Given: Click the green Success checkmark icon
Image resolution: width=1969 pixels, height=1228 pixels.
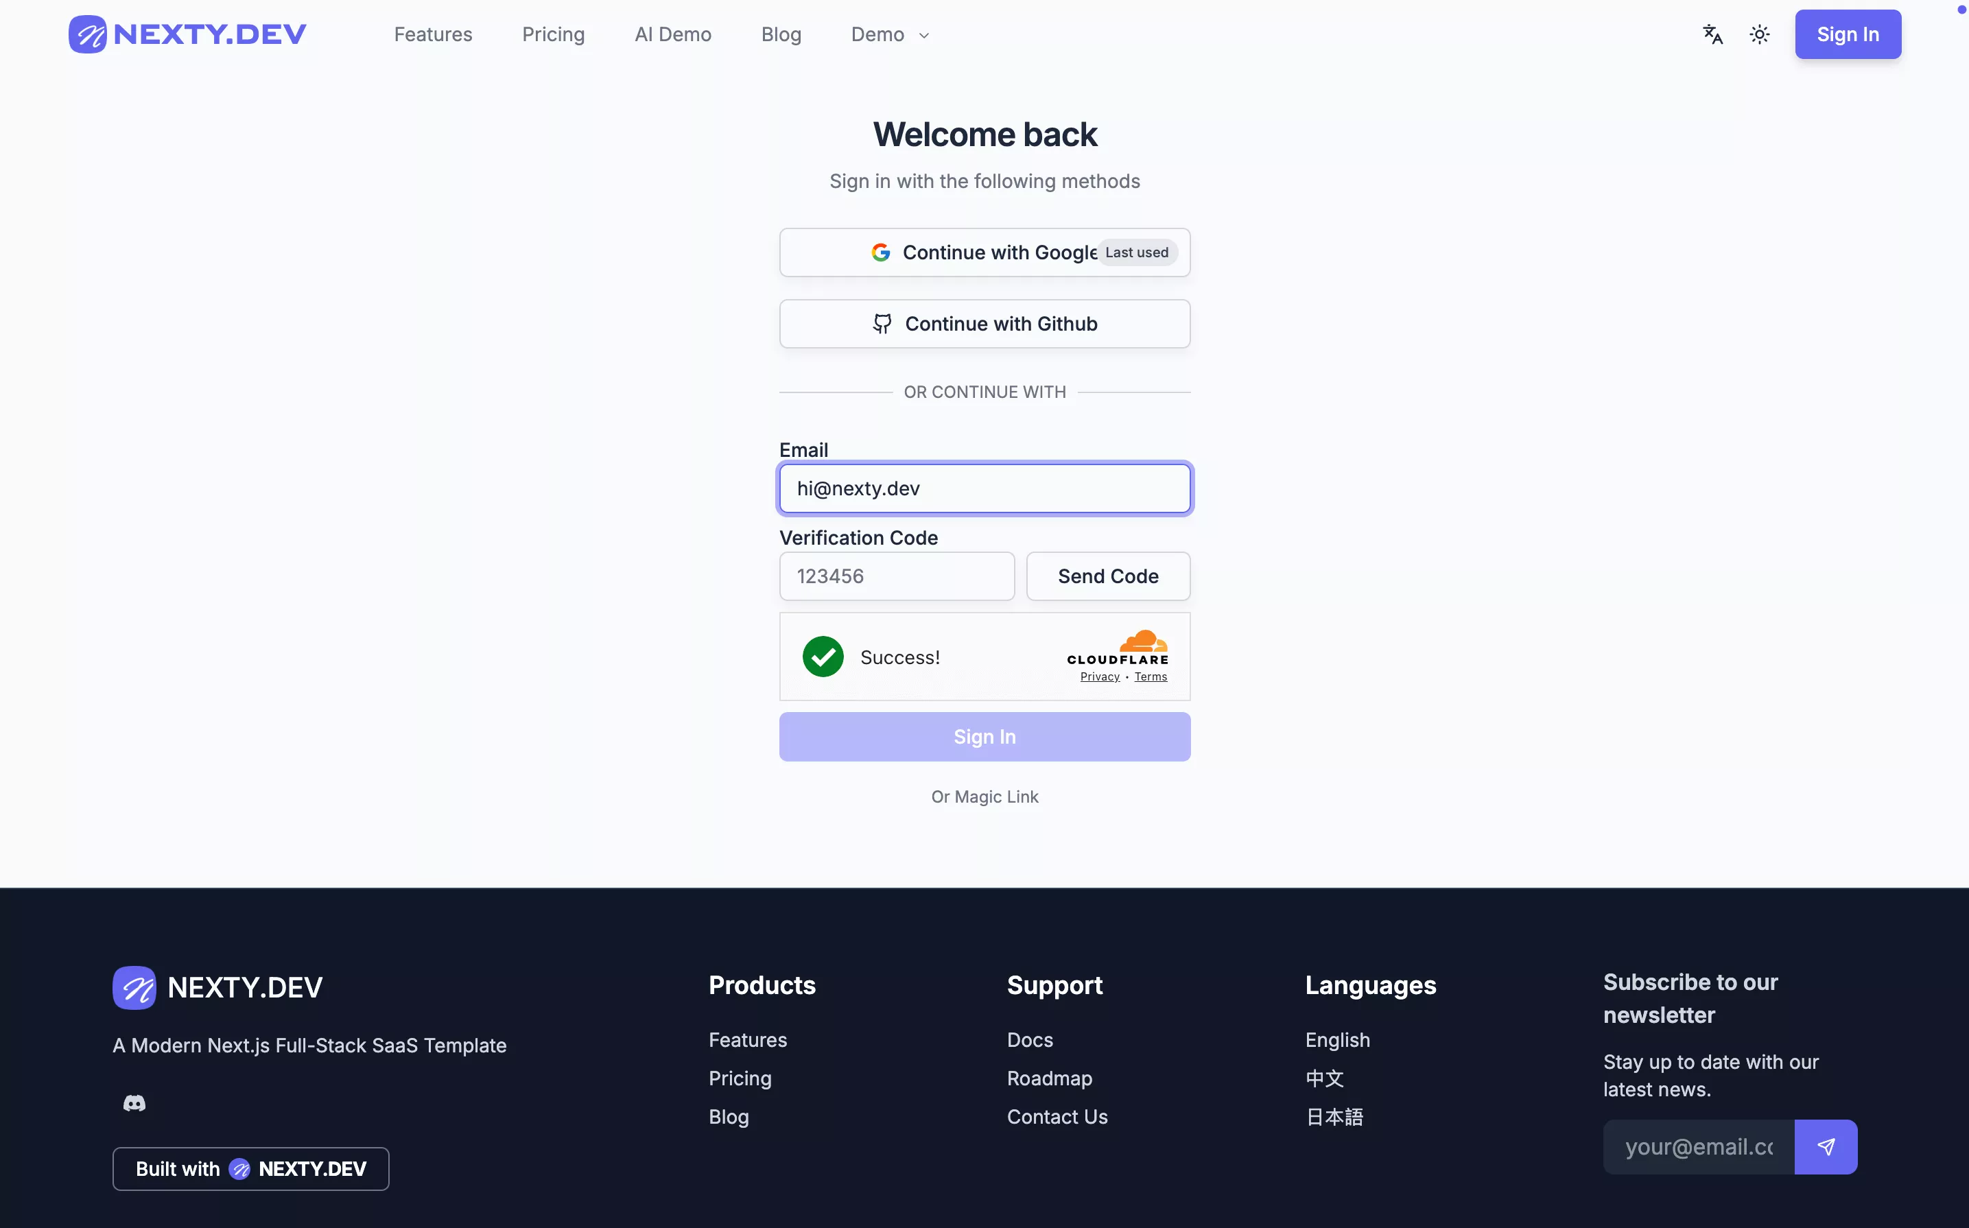Looking at the screenshot, I should pos(823,657).
